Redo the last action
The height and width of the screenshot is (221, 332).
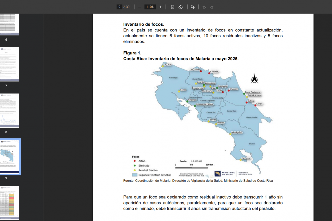(x=212, y=7)
